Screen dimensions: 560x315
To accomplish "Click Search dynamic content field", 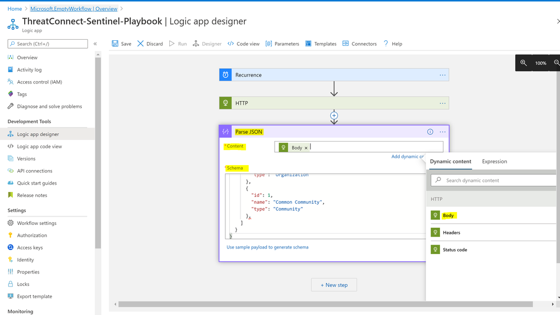I will (494, 180).
